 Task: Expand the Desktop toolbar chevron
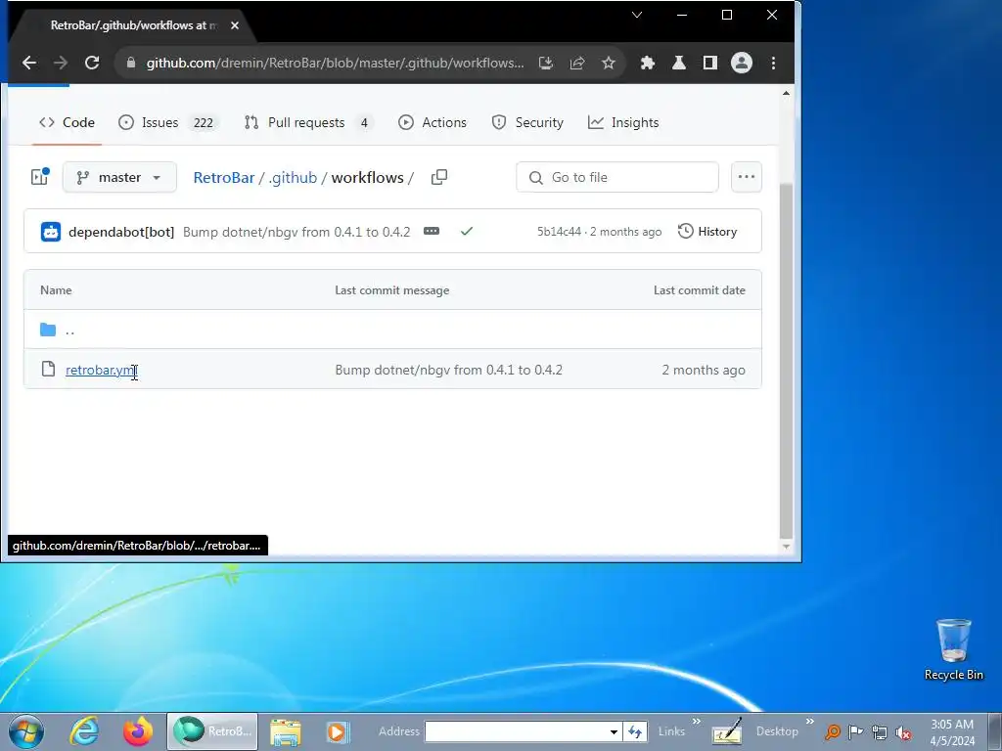click(x=809, y=722)
